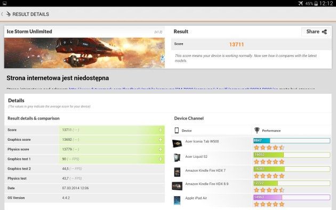336x210 pixels.
Task: Tap the share icon next to Share
Action: click(324, 31)
